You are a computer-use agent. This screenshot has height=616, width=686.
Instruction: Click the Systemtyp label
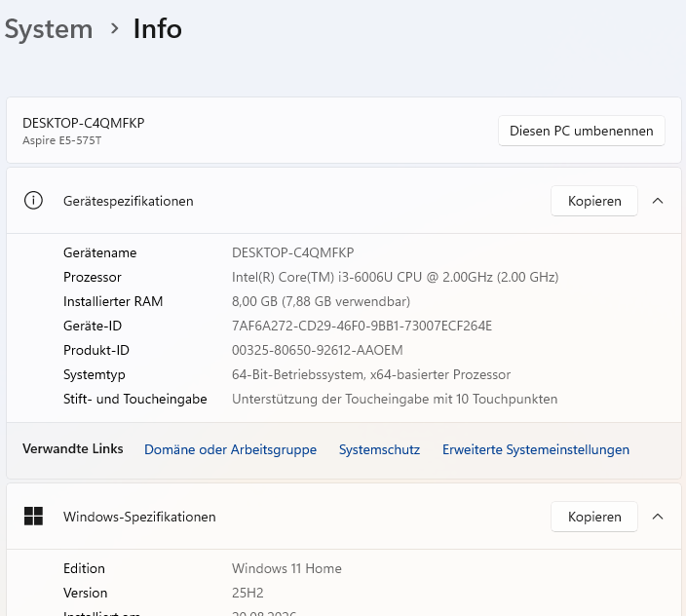[95, 375]
